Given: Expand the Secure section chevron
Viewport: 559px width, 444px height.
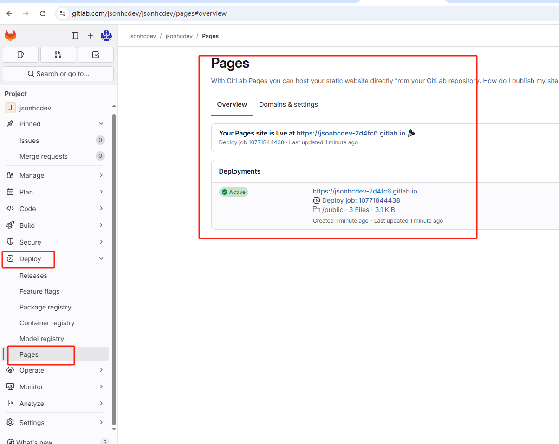Looking at the screenshot, I should pyautogui.click(x=101, y=242).
